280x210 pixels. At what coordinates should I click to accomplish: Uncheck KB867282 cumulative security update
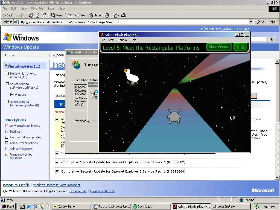point(57,162)
